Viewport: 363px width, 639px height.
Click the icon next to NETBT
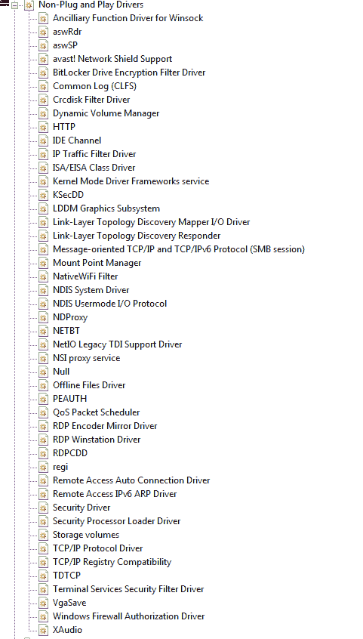(x=44, y=331)
